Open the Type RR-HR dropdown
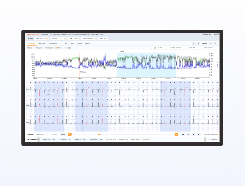This screenshot has width=245, height=186. pyautogui.click(x=159, y=48)
